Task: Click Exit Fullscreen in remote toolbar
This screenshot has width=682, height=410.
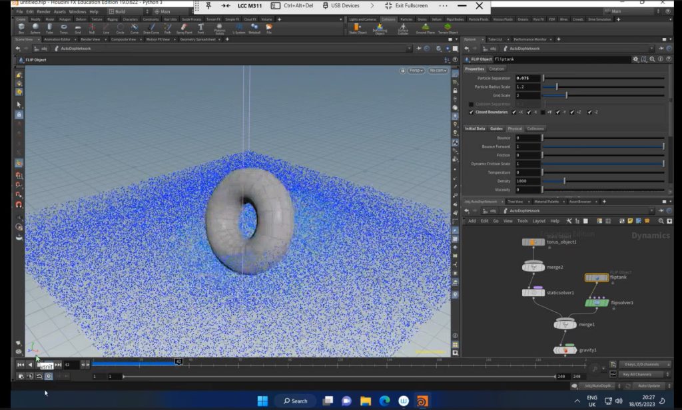Action: [x=406, y=5]
